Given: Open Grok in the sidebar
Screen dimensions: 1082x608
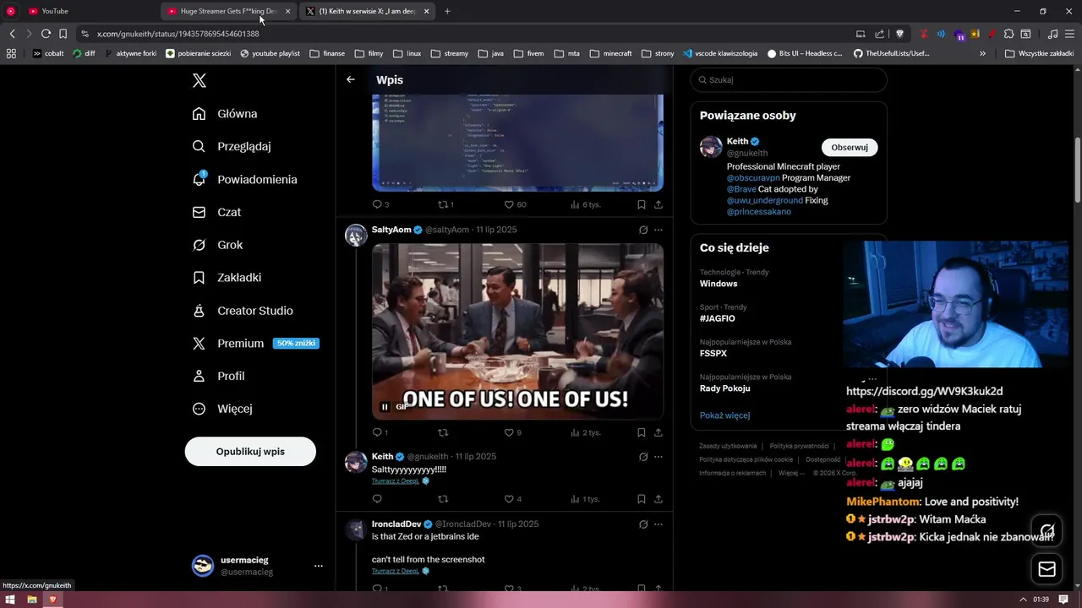Looking at the screenshot, I should click(x=218, y=245).
